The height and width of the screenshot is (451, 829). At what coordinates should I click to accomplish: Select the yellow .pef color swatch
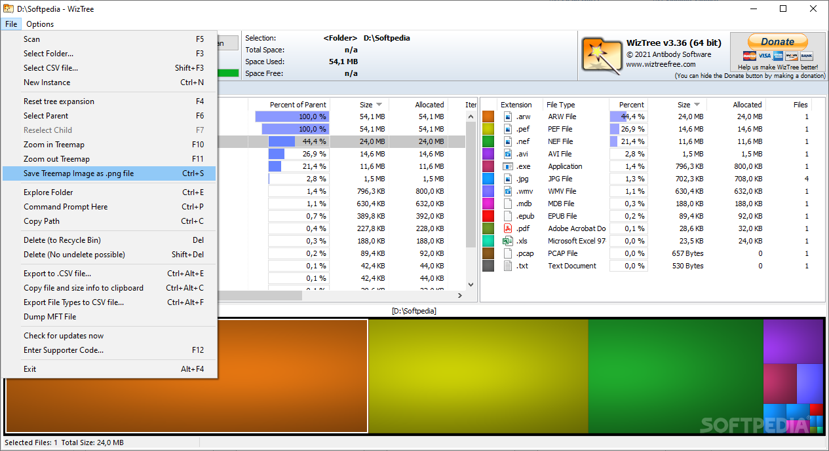pos(488,129)
